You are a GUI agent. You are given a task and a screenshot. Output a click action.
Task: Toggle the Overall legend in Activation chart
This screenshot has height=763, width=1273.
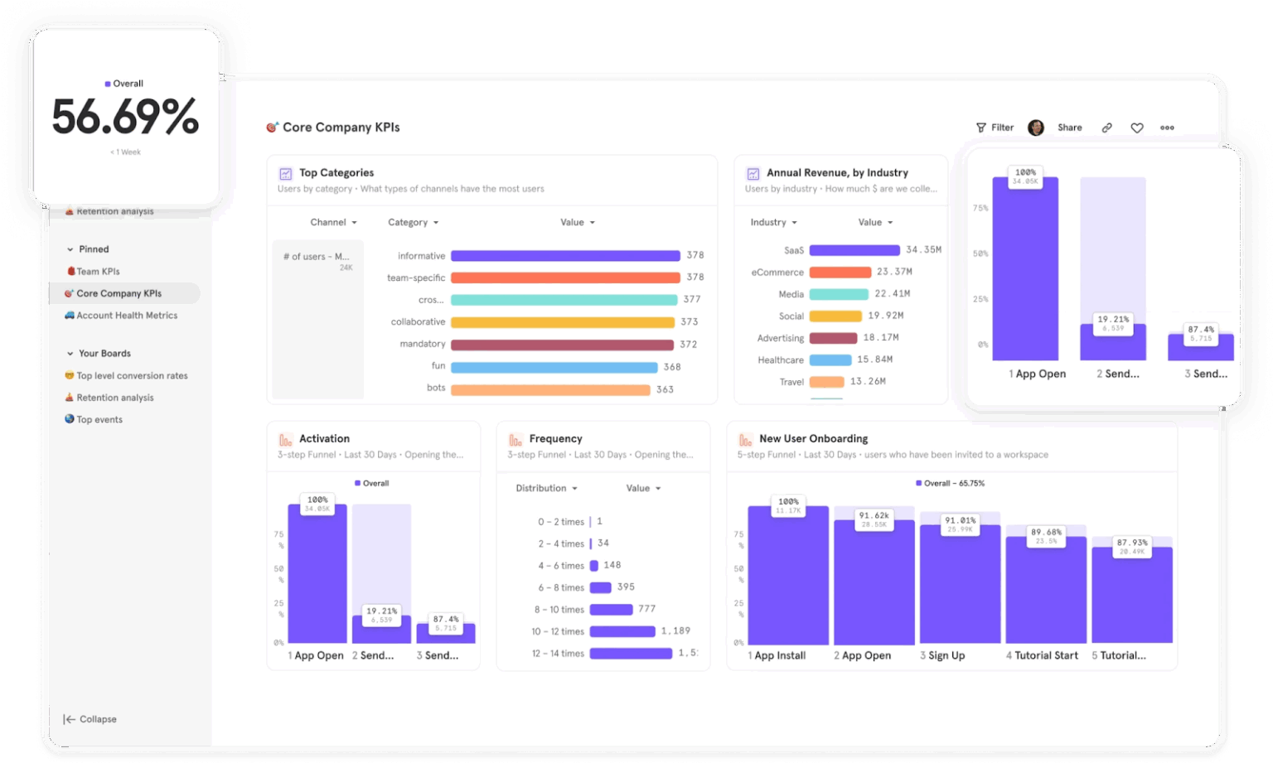pos(372,483)
